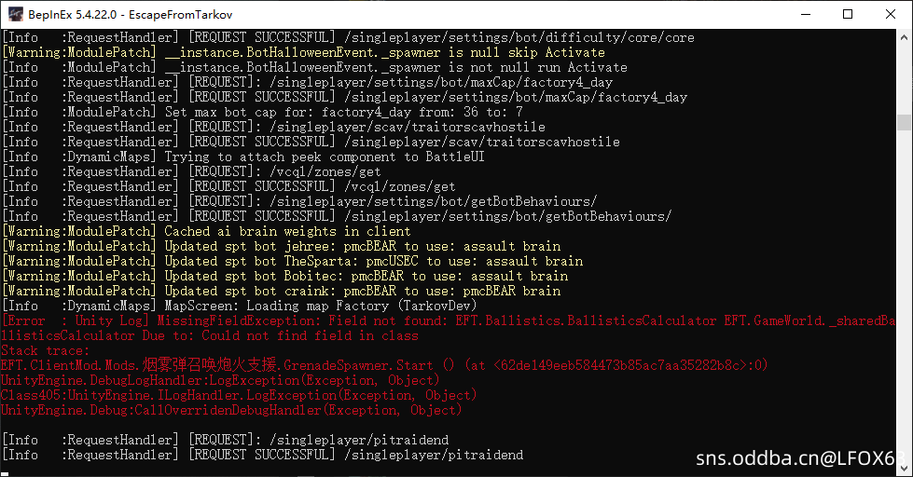
Task: Click the scrollbar up arrow
Action: click(904, 37)
